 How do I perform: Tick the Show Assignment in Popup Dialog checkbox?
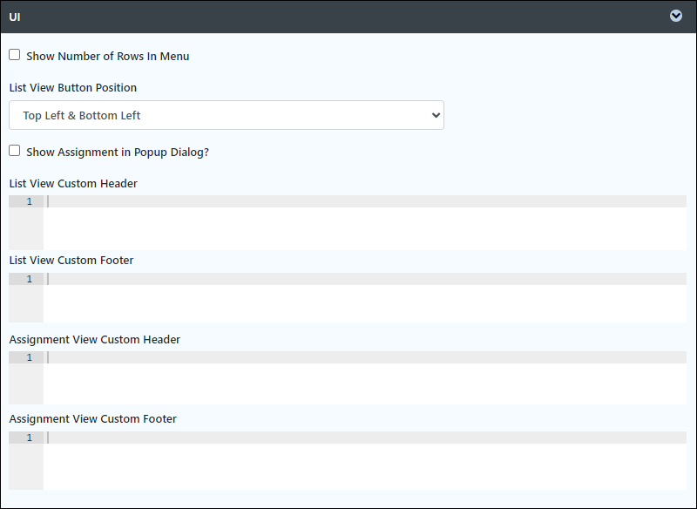click(15, 151)
